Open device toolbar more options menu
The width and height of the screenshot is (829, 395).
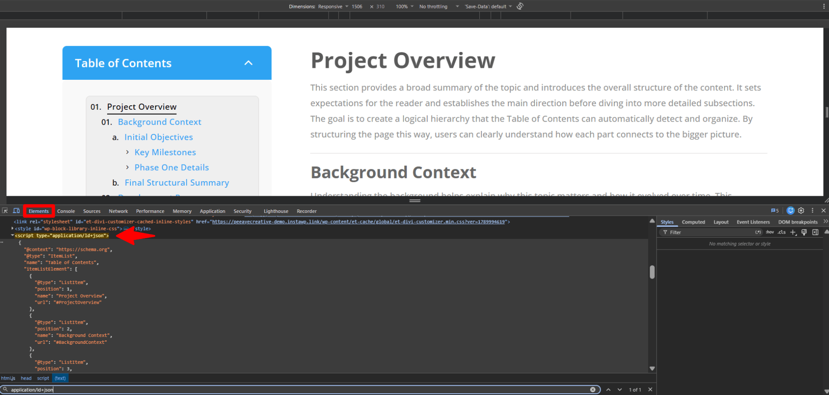click(x=824, y=6)
